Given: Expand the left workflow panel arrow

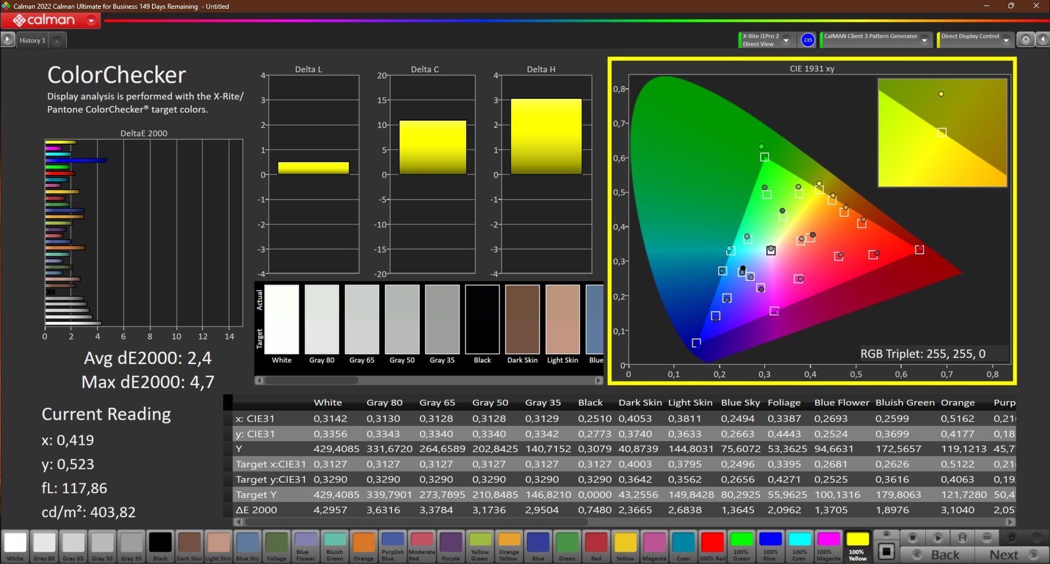Looking at the screenshot, I should 8,40.
